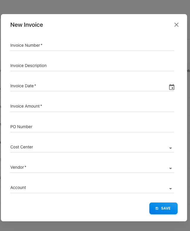Viewport: 190px width, 231px height.
Task: Click the New Invoice dialog title
Action: coord(27,25)
